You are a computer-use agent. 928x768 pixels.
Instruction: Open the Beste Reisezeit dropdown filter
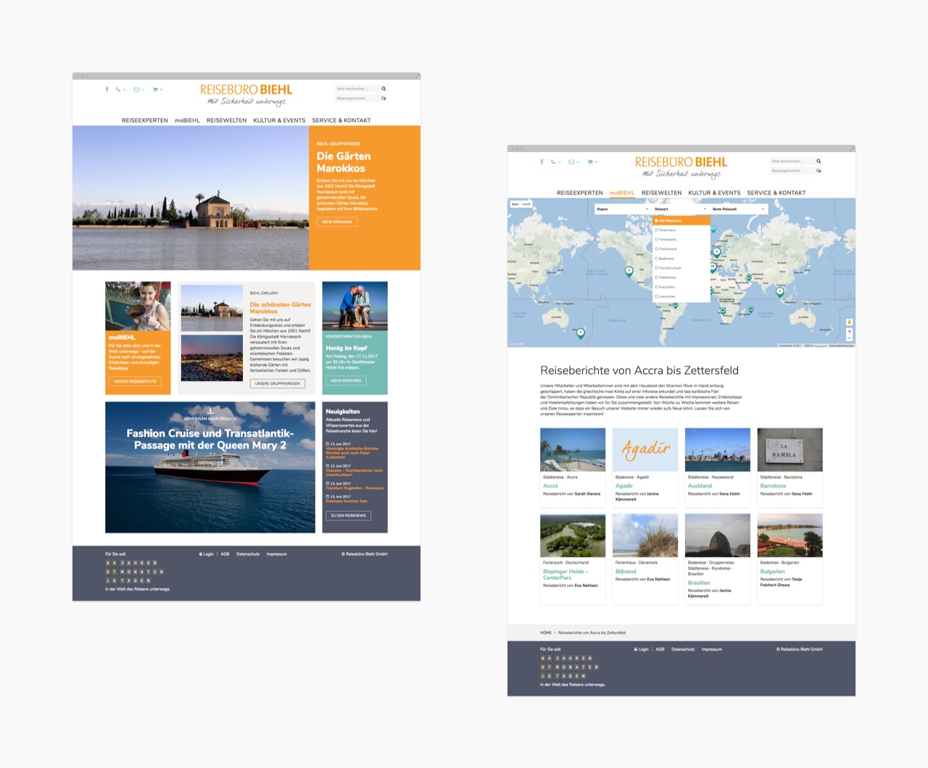pos(739,209)
